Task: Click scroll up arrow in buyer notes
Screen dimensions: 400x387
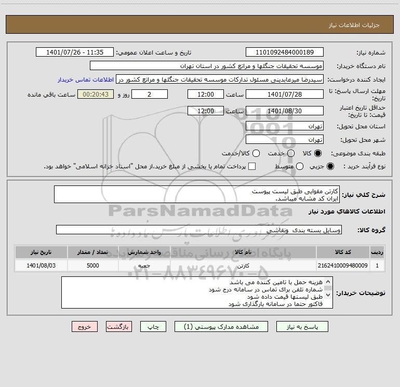Action: (x=328, y=282)
